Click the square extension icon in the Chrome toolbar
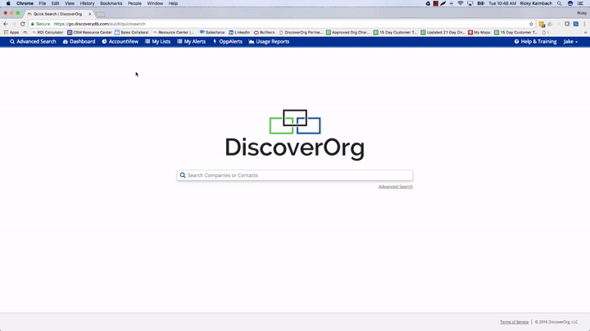This screenshot has height=331, width=590. tap(567, 24)
